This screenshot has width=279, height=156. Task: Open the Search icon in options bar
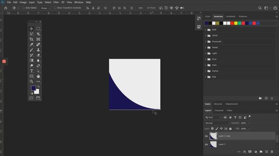(x=260, y=8)
